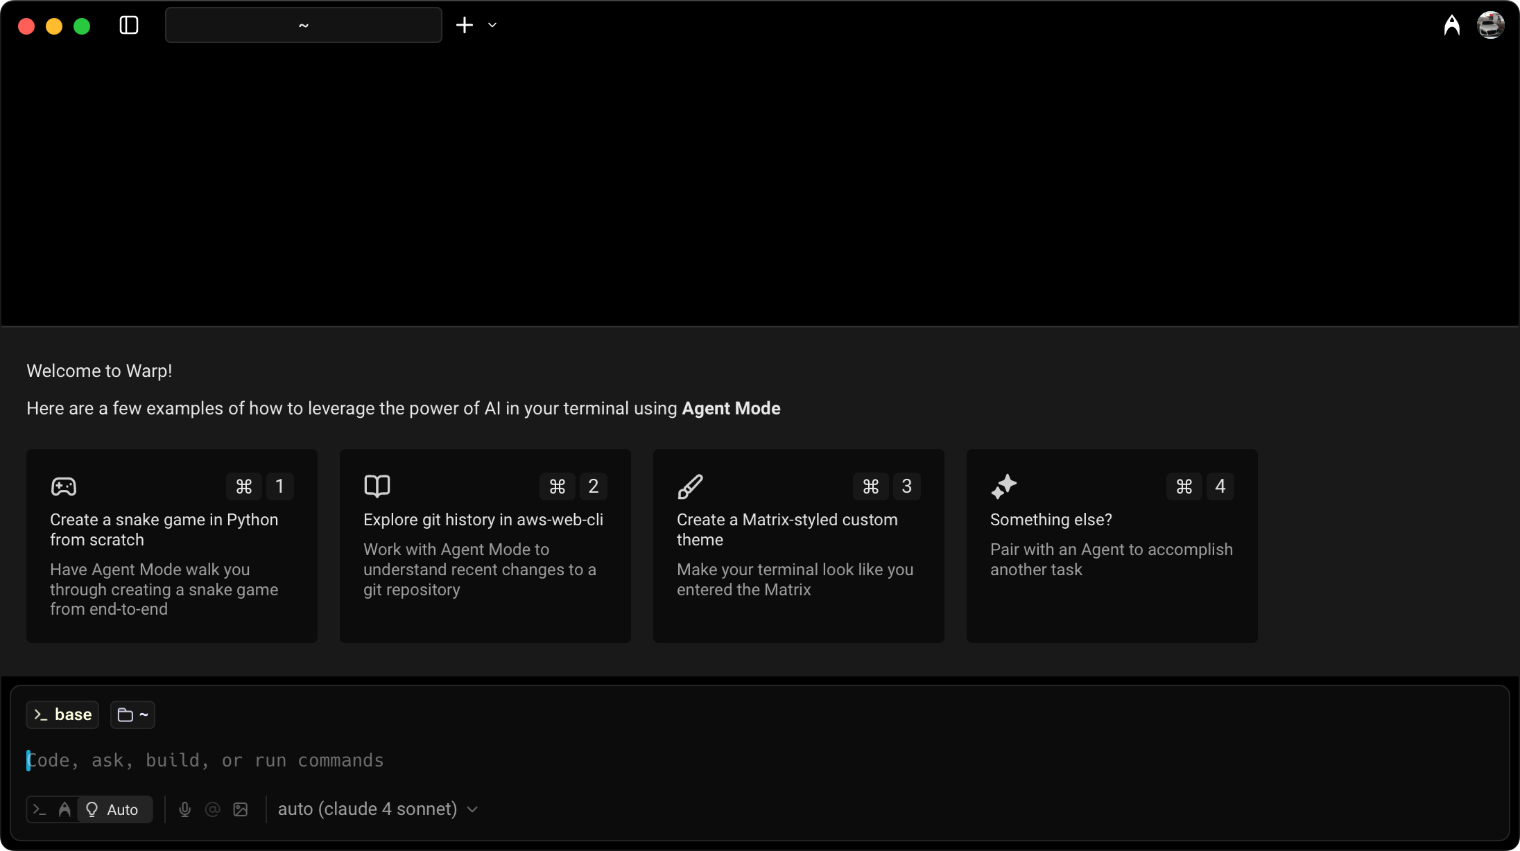Viewport: 1520px width, 851px height.
Task: Click 'Make your terminal look like you' text
Action: click(x=795, y=570)
